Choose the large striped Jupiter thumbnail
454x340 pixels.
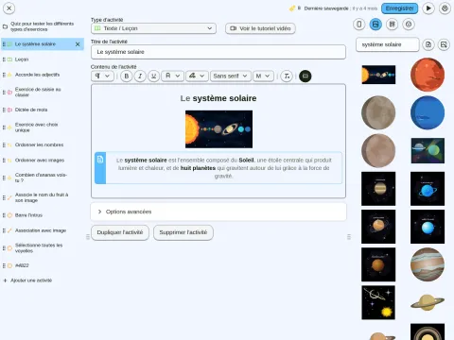[428, 264]
